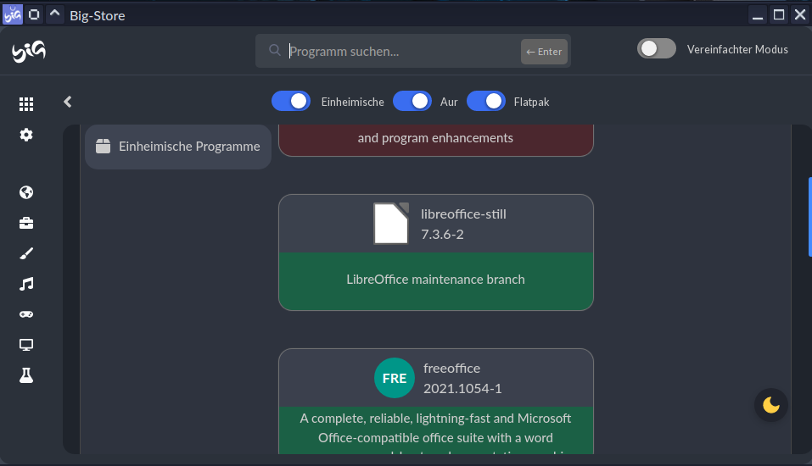Image resolution: width=812 pixels, height=466 pixels.
Task: Click the freeoffice FRE round icon
Action: (x=394, y=378)
